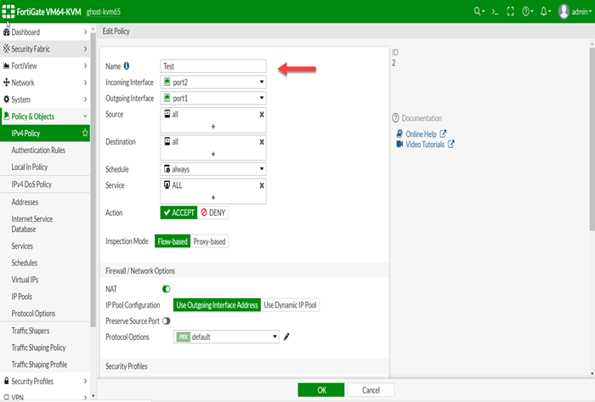Favorite IPv4 Policy with star icon

[x=85, y=133]
